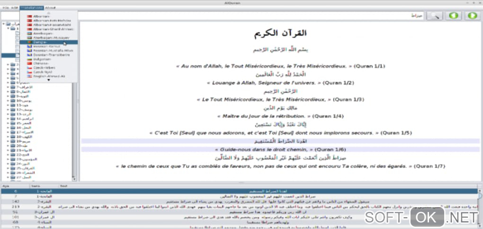
Task: Select sura 14 folder icon
Action: coord(13,119)
